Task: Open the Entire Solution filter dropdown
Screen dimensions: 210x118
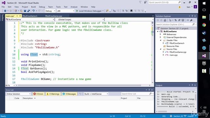Action: coord(19,94)
